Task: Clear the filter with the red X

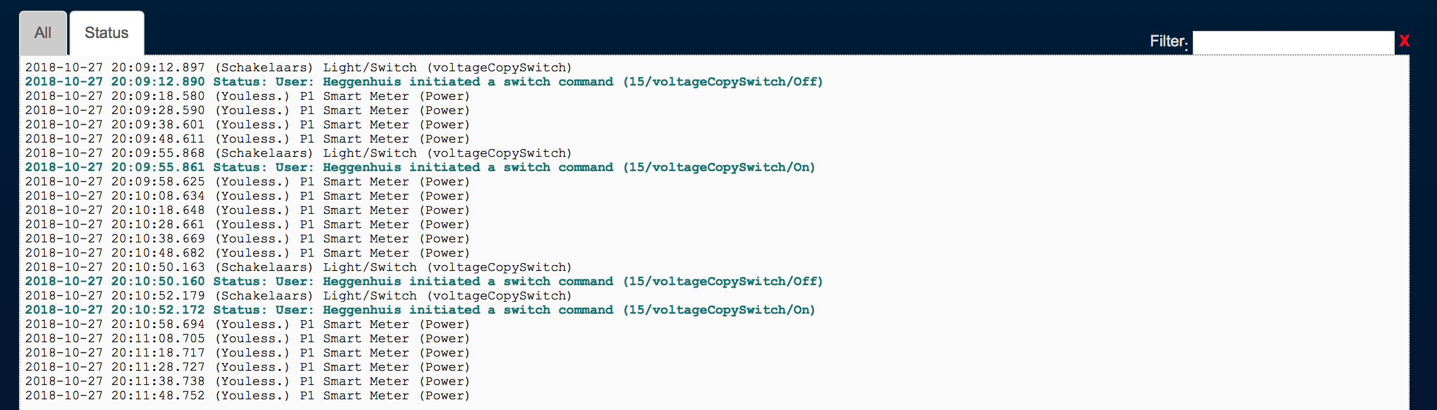Action: click(1404, 41)
